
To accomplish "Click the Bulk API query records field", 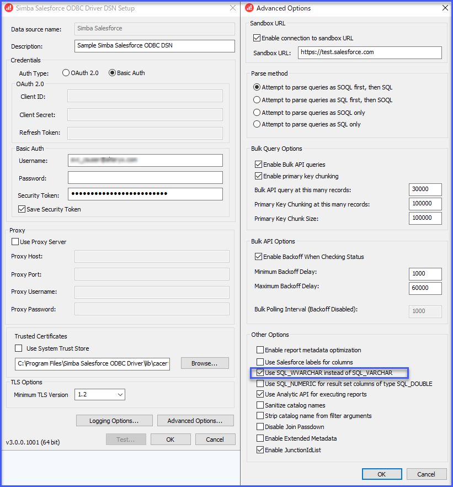I will tap(425, 189).
